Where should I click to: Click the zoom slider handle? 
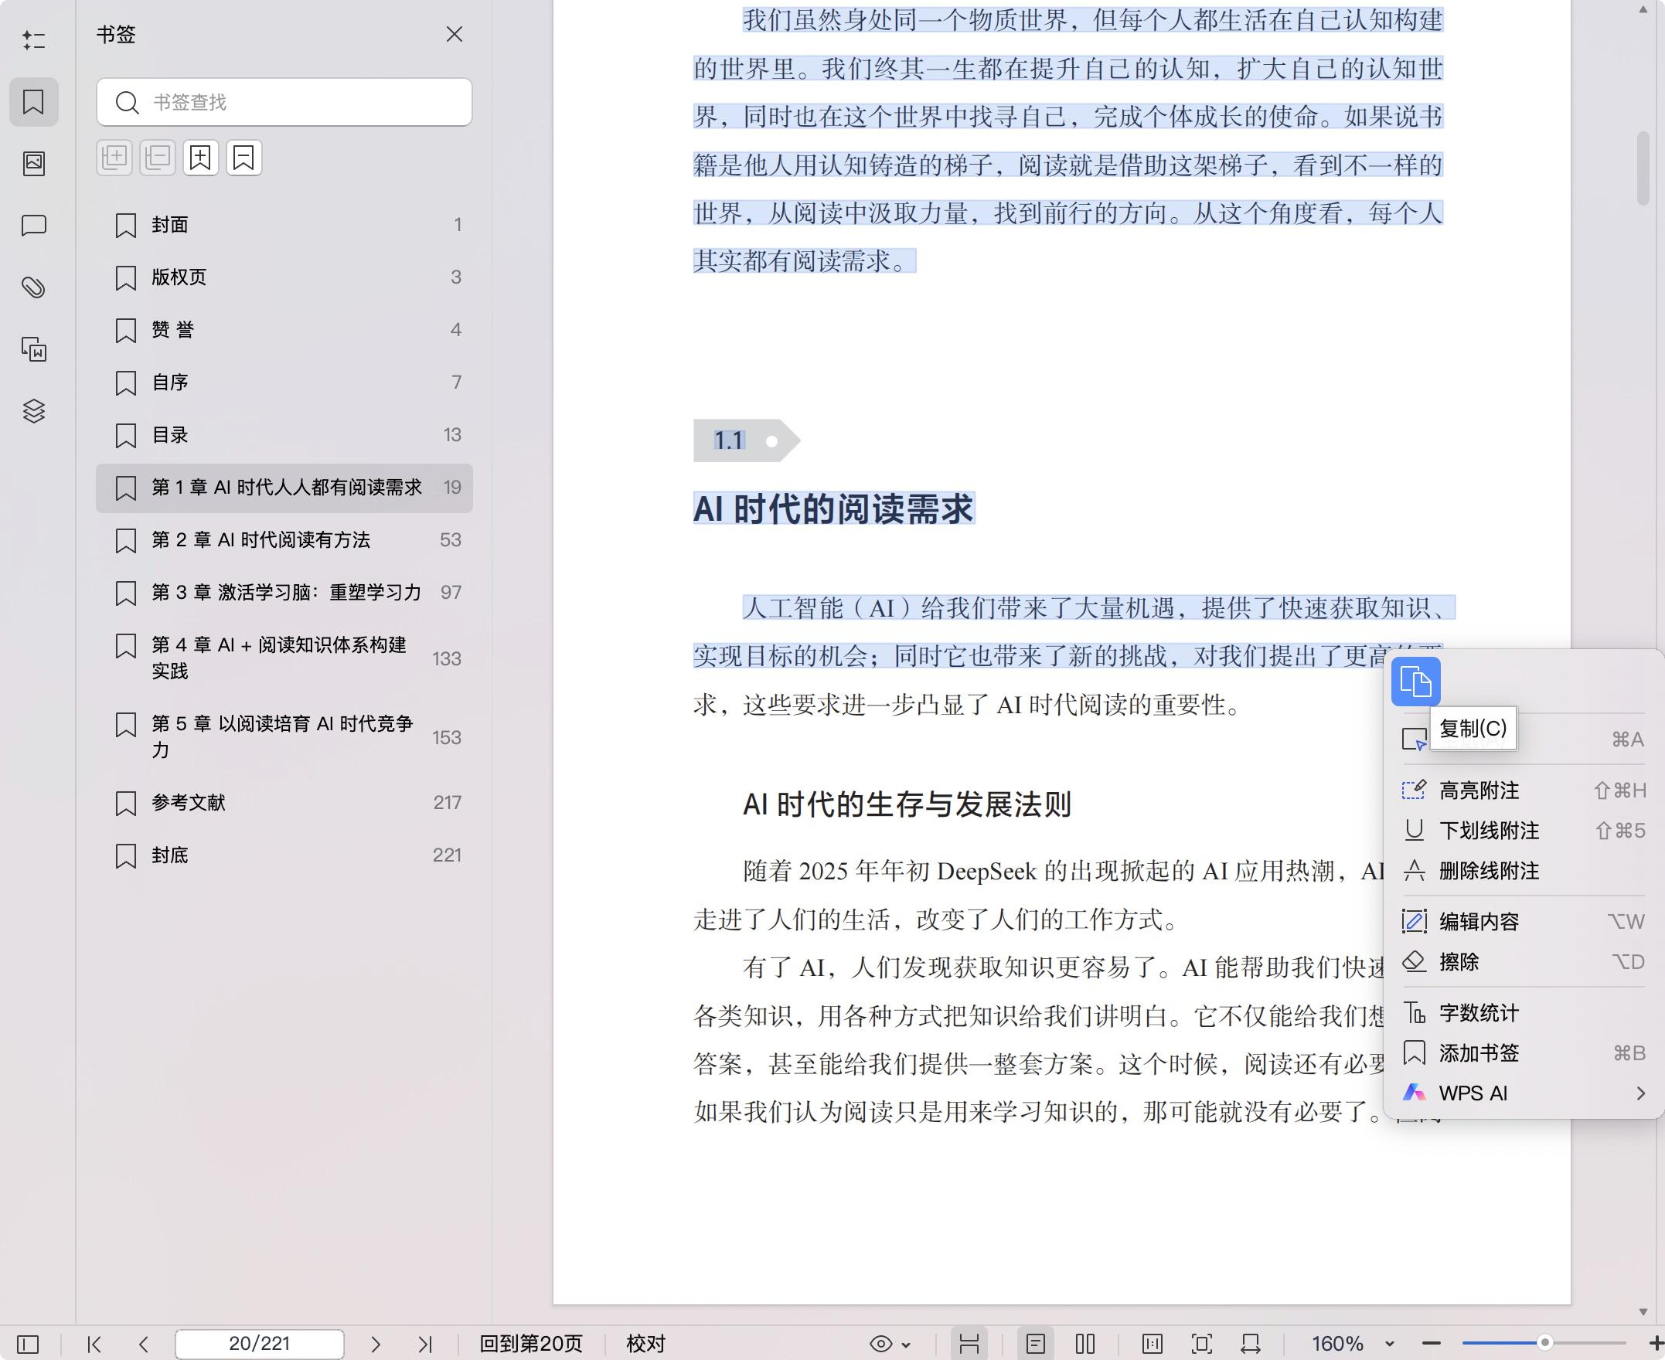(1544, 1343)
